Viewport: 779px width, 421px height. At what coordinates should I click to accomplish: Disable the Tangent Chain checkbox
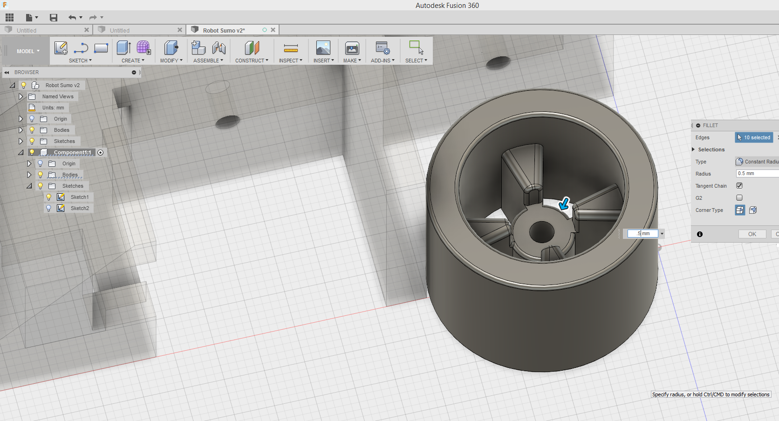click(739, 185)
